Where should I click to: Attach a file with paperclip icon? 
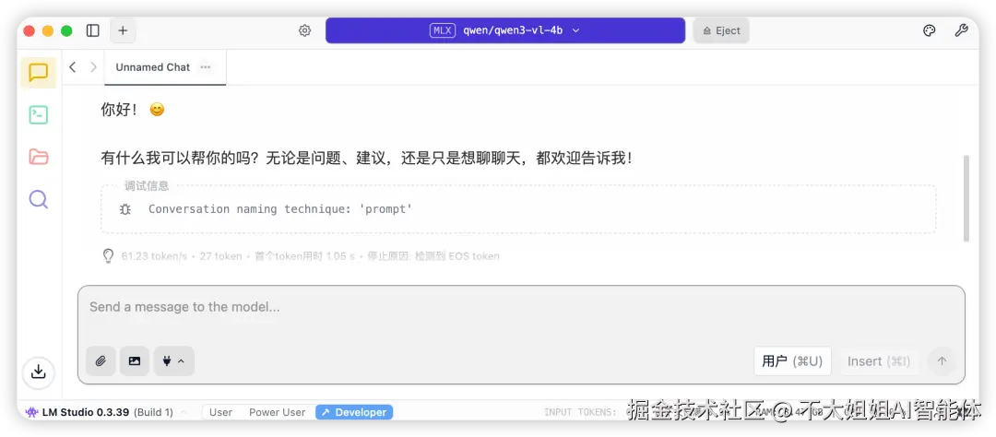pyautogui.click(x=101, y=361)
